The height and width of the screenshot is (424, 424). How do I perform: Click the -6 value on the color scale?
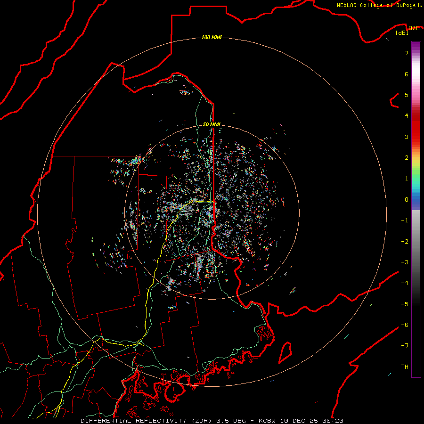(405, 325)
